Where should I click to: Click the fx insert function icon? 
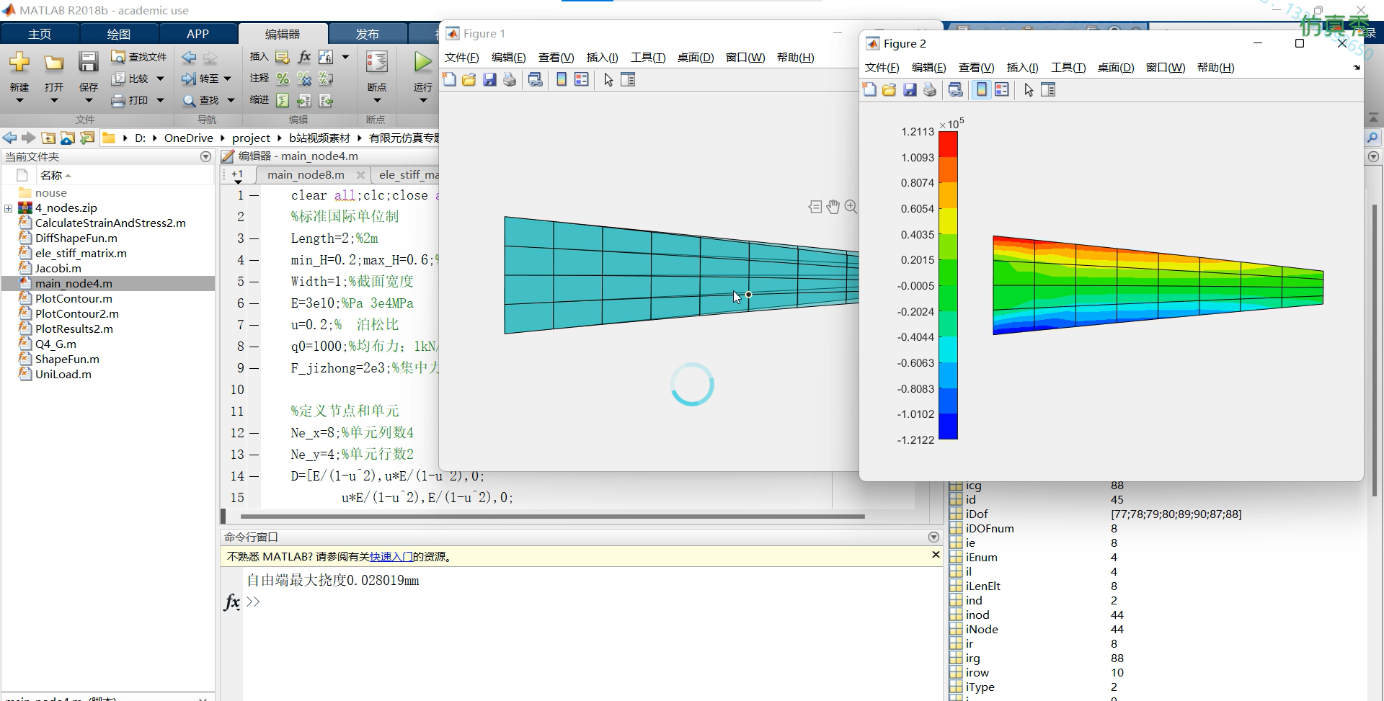(304, 57)
